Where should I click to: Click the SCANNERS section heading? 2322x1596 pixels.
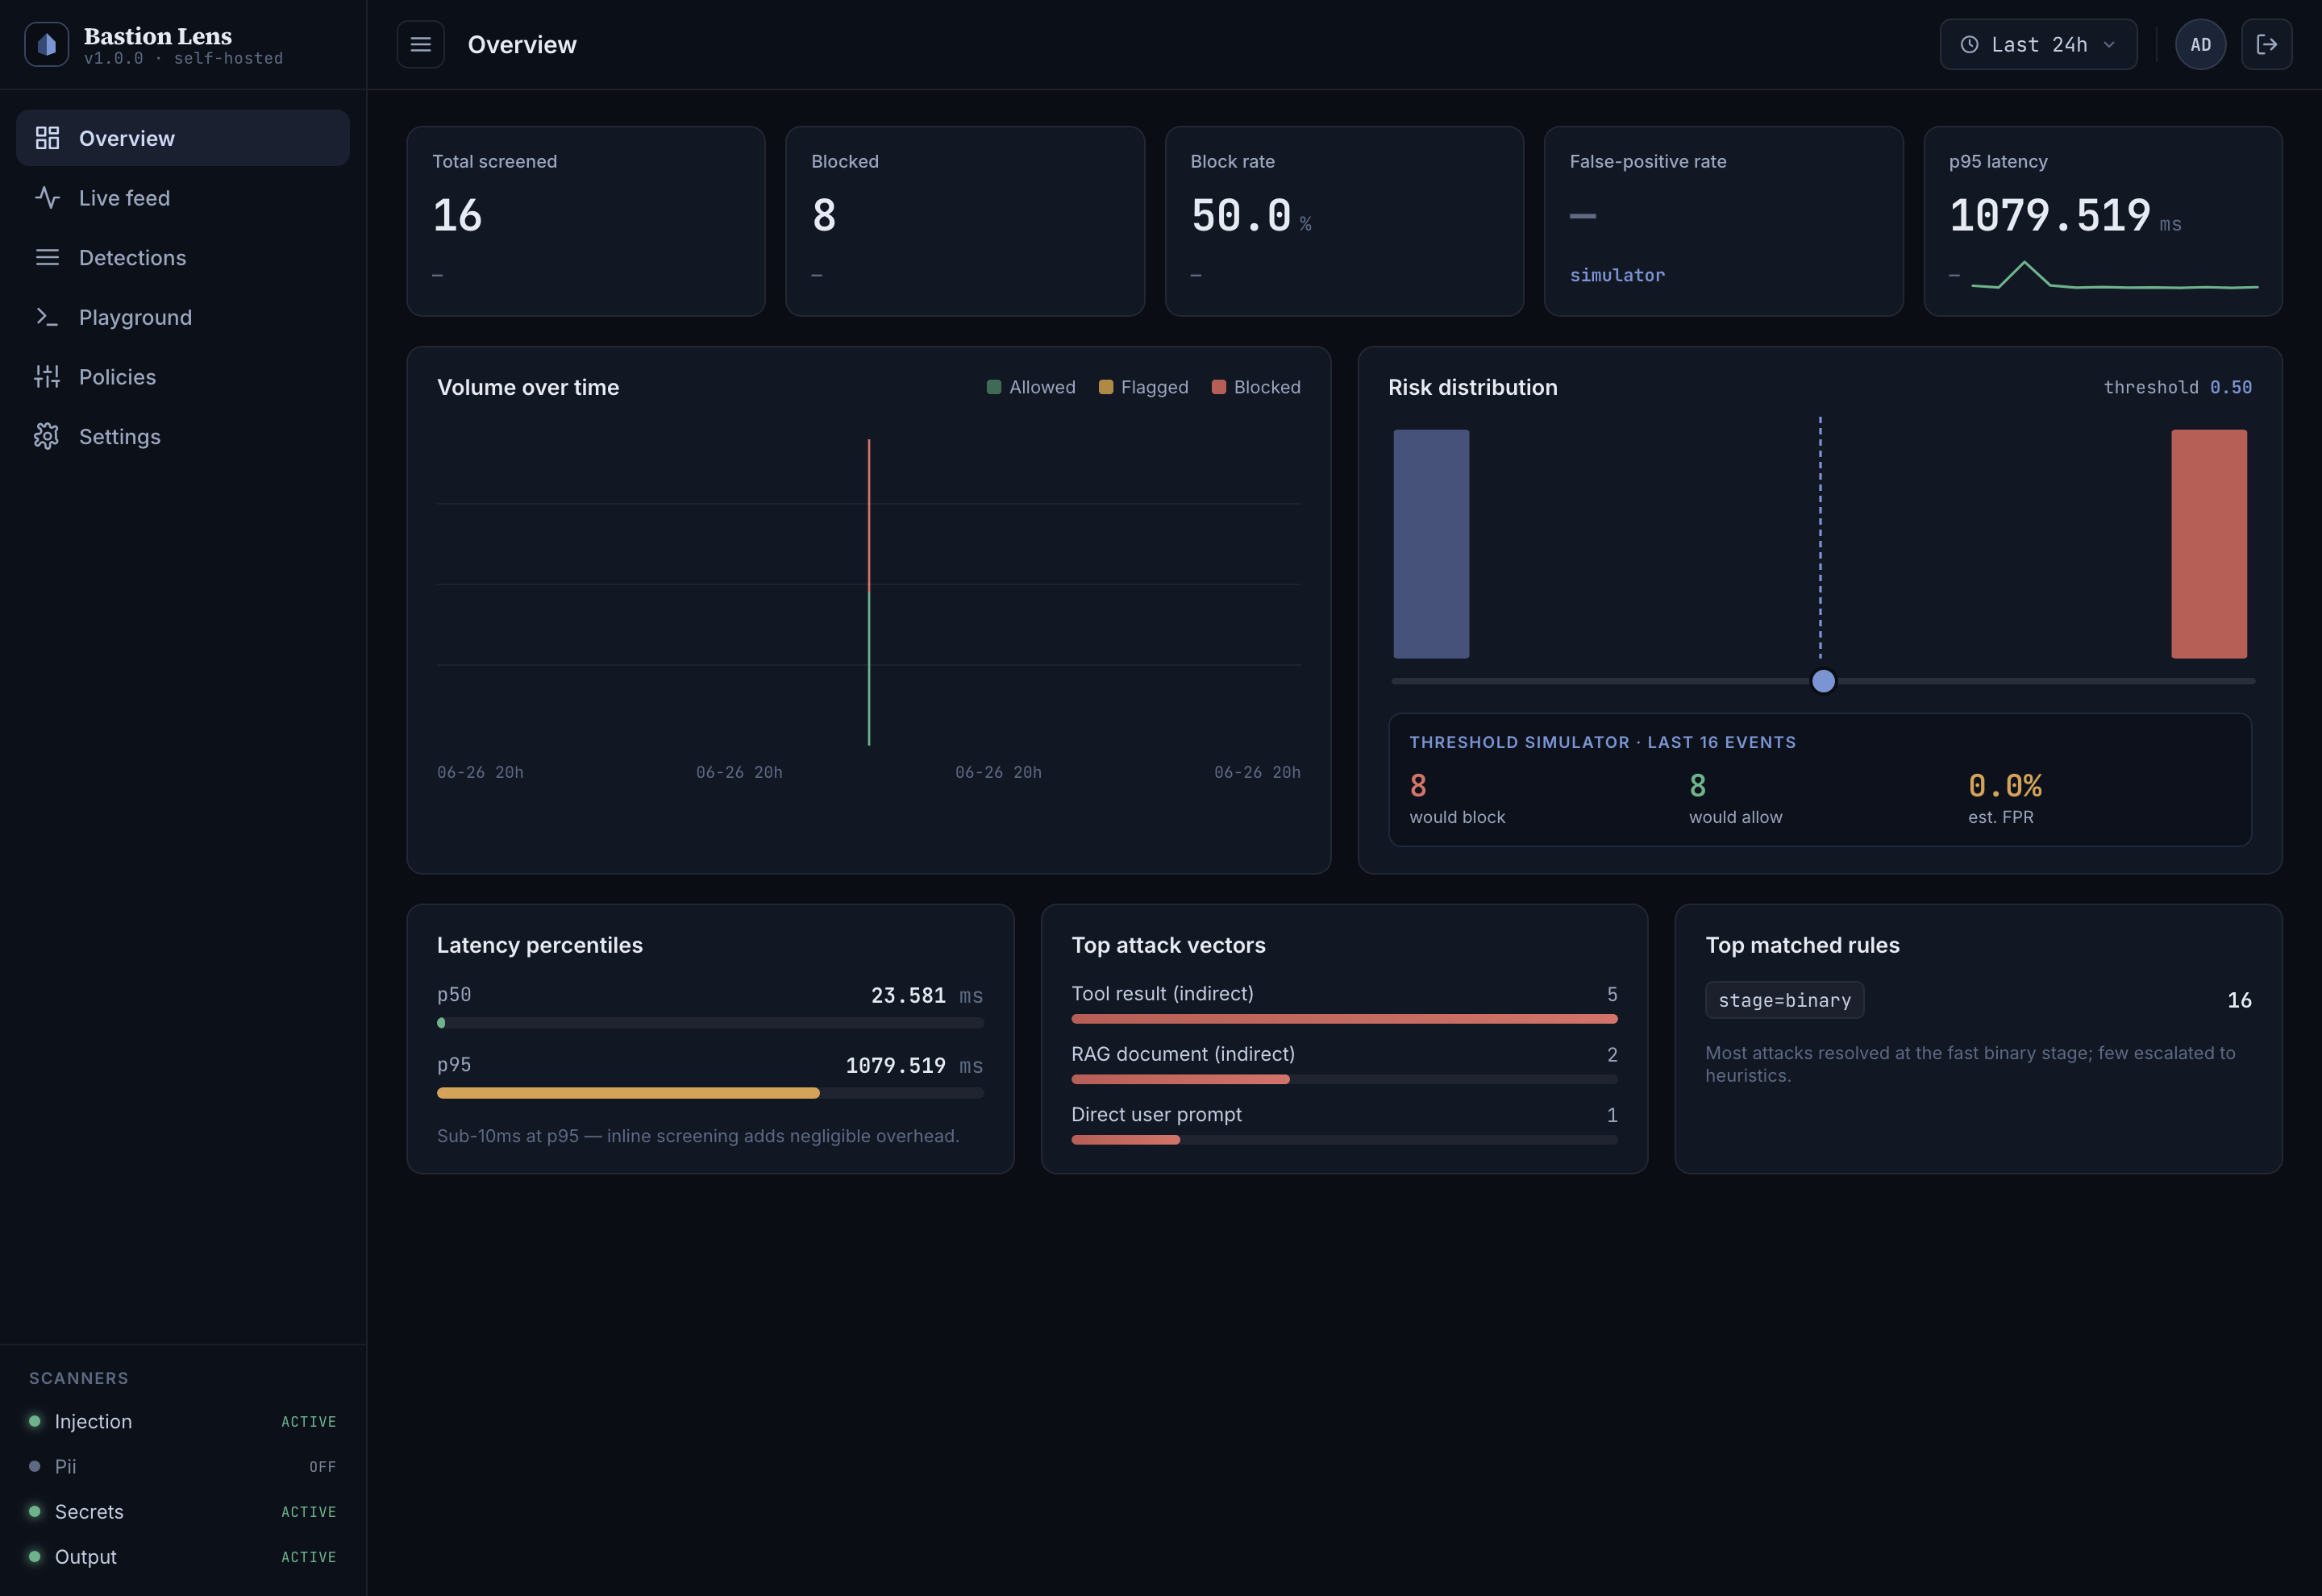point(79,1378)
